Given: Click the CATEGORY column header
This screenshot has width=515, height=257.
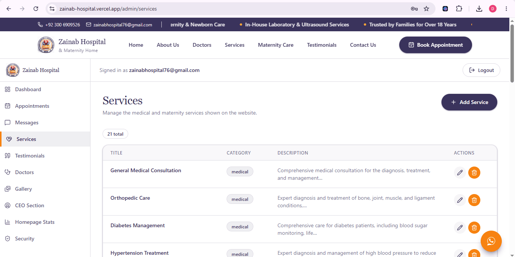Looking at the screenshot, I should pyautogui.click(x=239, y=153).
